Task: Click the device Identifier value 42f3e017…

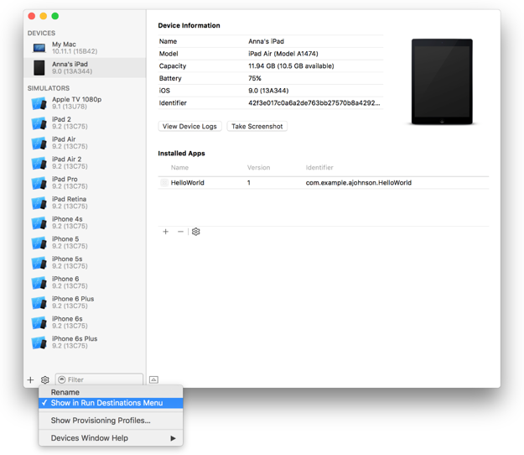Action: point(314,103)
